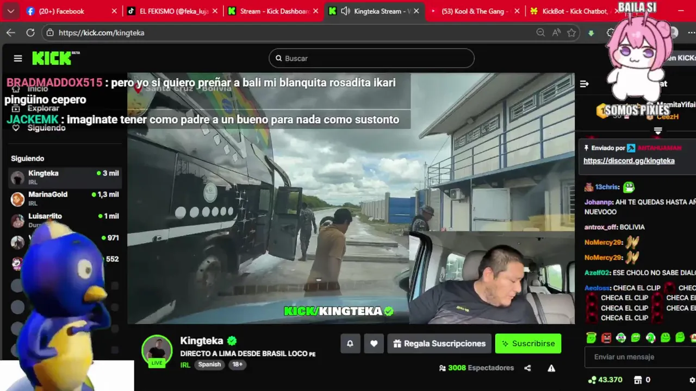Click the Siguiendo sidebar nav item
Image resolution: width=696 pixels, height=391 pixels.
click(x=39, y=128)
